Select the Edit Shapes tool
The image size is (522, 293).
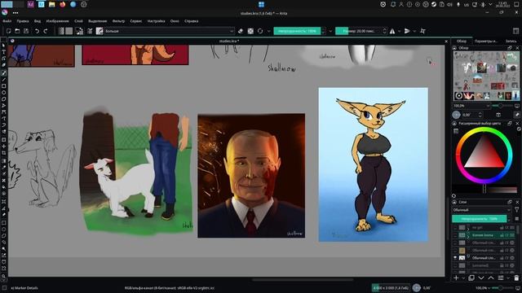click(3, 59)
